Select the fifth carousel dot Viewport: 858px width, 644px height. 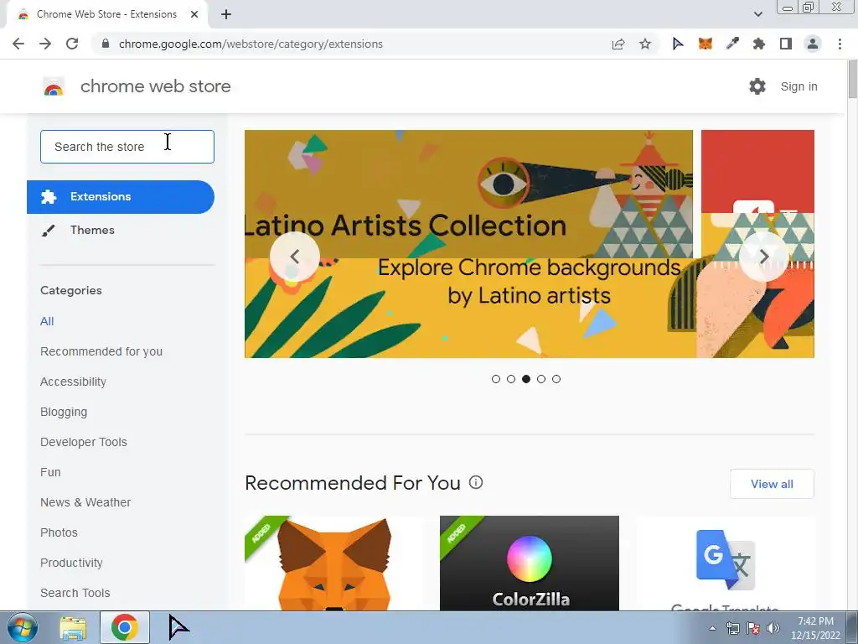(556, 379)
